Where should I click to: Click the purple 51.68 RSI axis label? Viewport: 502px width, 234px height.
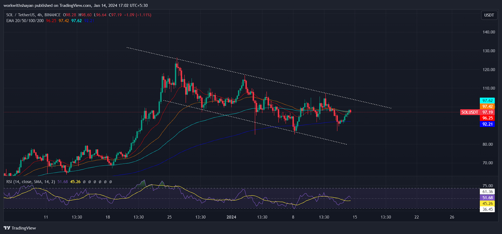(x=487, y=198)
